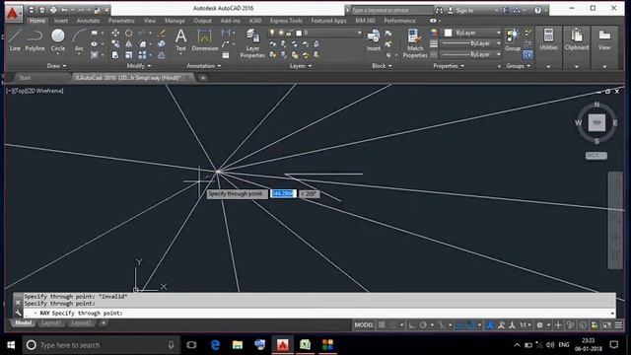
Task: Click ViewCube TOP face
Action: click(x=596, y=122)
